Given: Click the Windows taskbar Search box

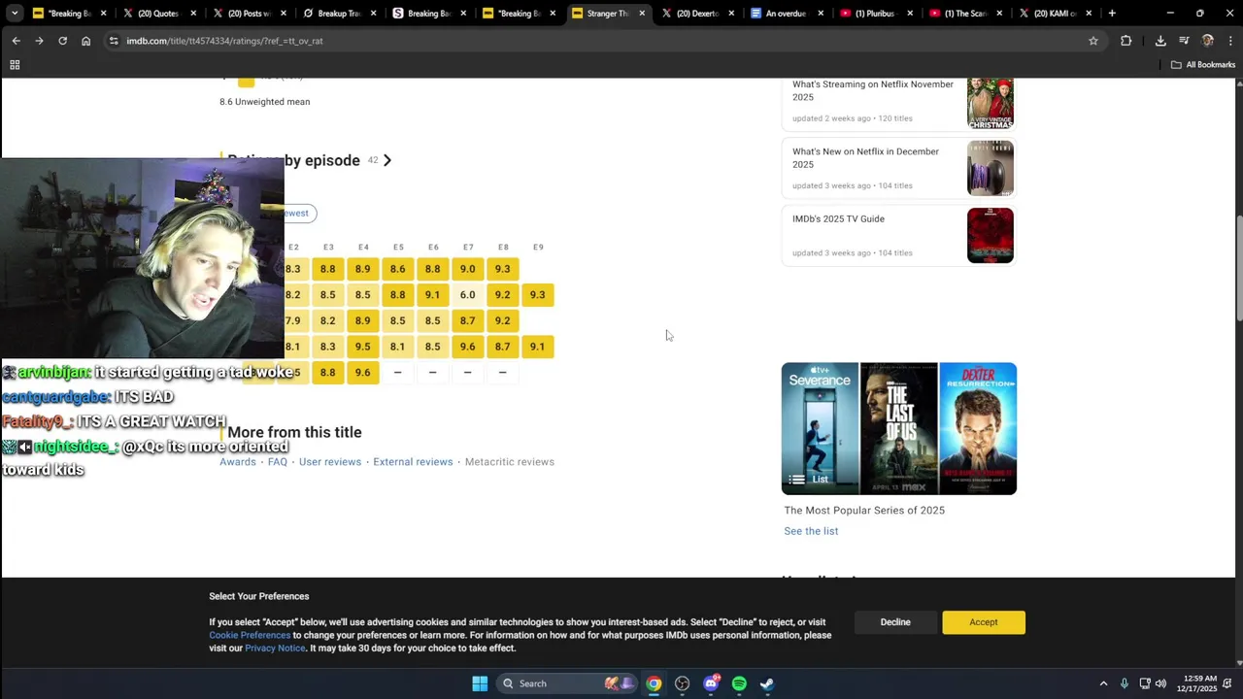Looking at the screenshot, I should (566, 683).
